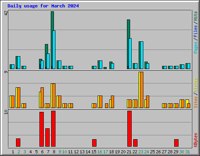Screen dimensions: 200x156
Task: Click the vertical 'Hits' legend label
Action: (x=195, y=16)
